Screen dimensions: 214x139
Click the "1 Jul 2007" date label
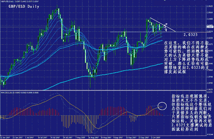tap(29, 138)
